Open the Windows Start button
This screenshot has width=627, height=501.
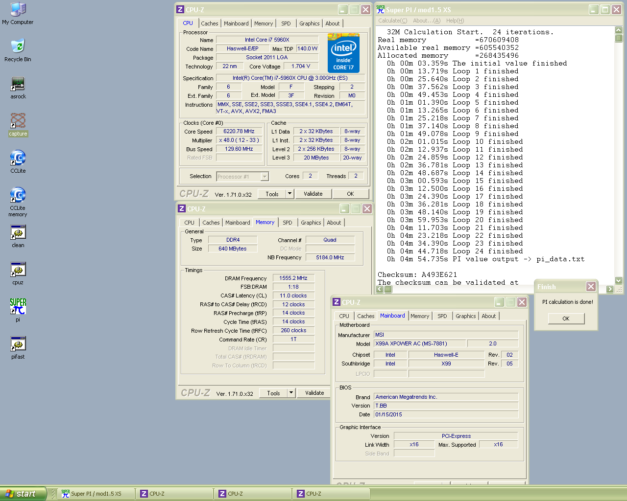(x=24, y=494)
